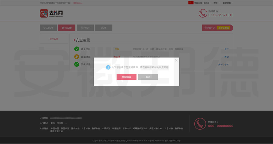
Task: Open the 我的游记 button
Action: [210, 28]
